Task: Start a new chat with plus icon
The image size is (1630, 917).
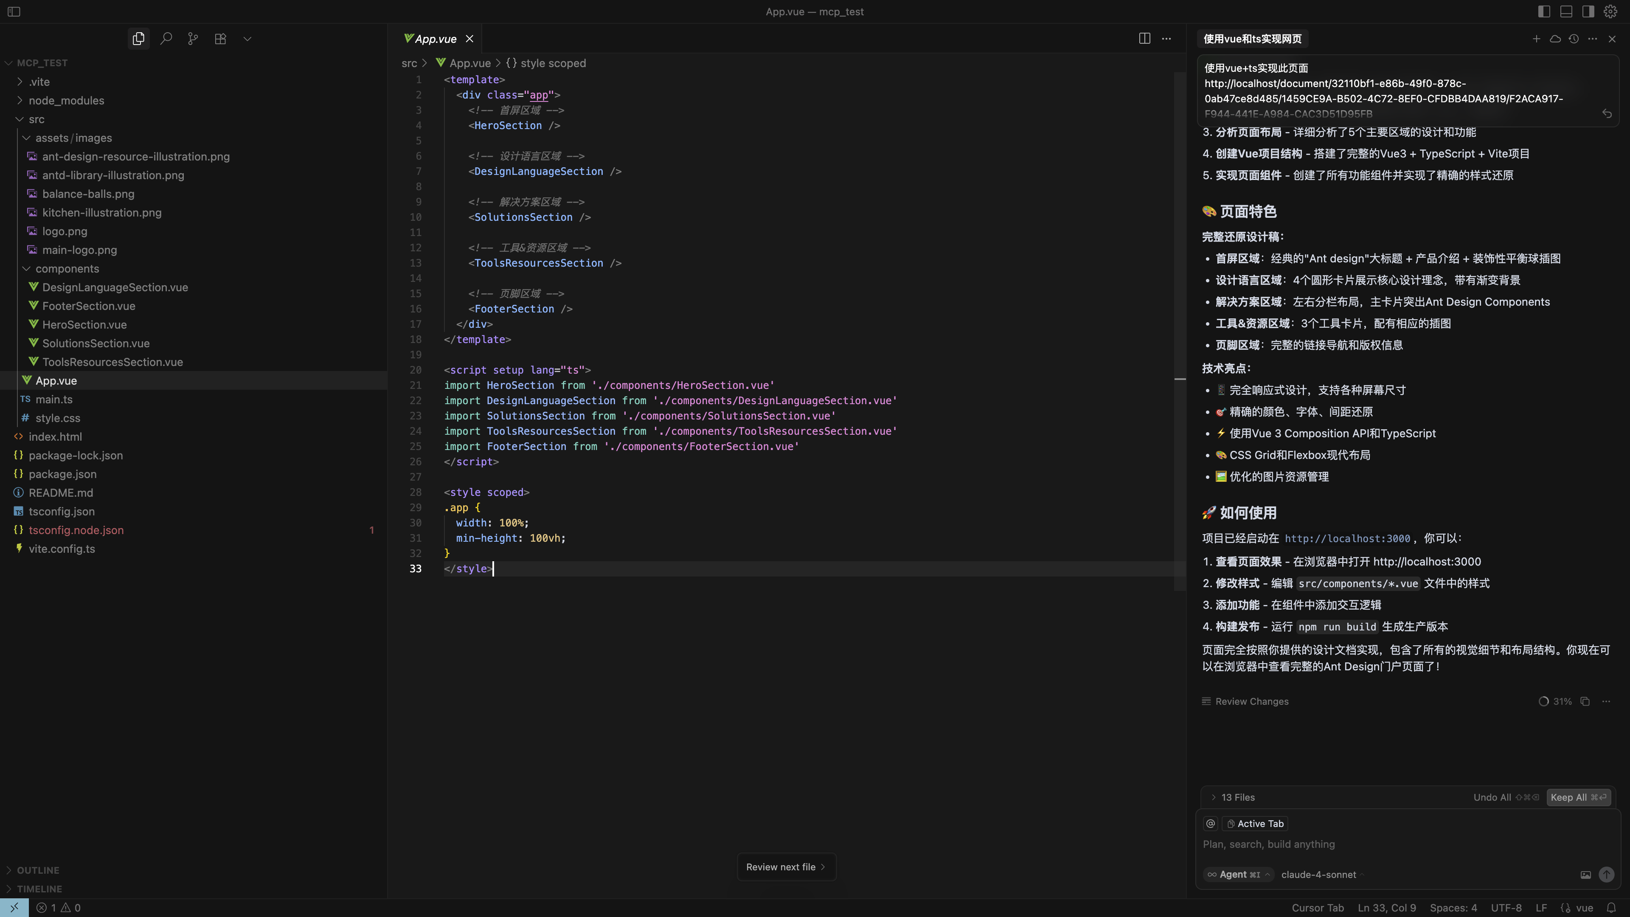Action: [x=1536, y=39]
